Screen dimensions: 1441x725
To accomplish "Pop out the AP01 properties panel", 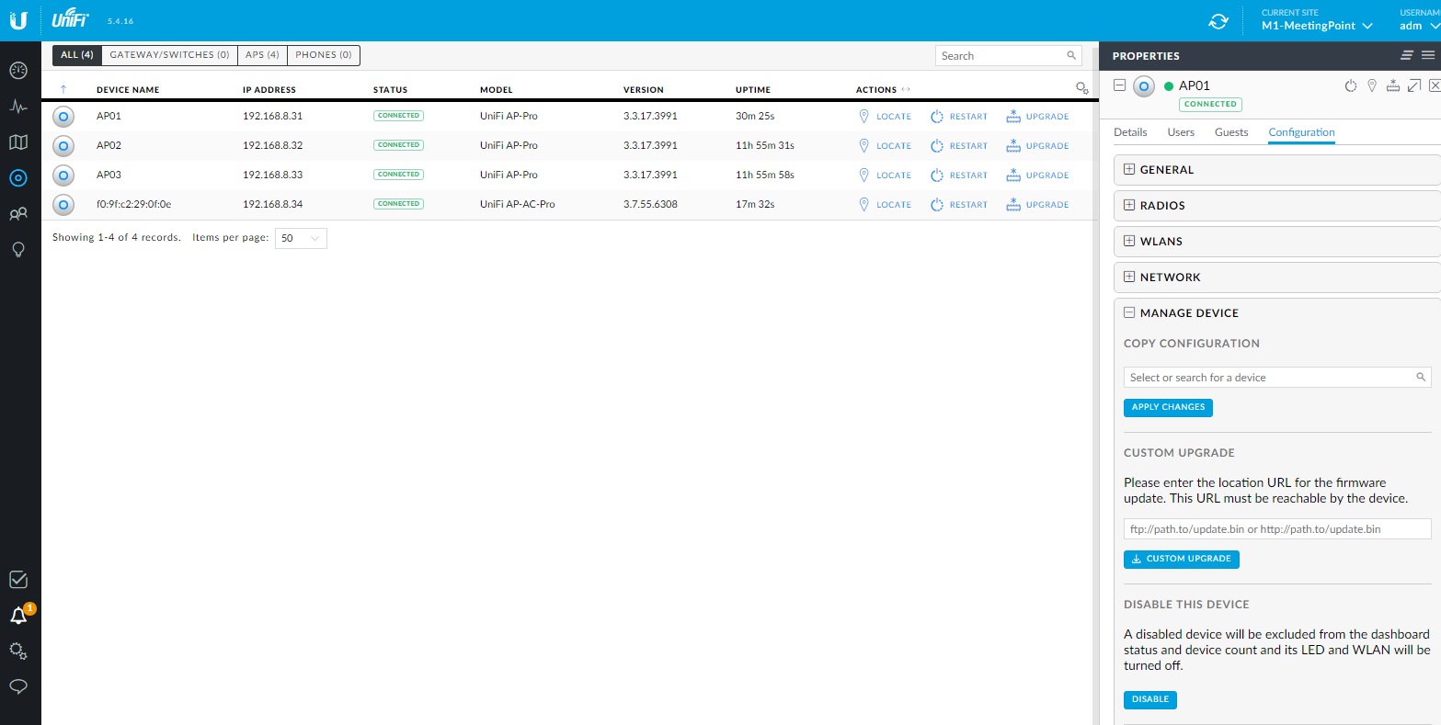I will pos(1414,85).
